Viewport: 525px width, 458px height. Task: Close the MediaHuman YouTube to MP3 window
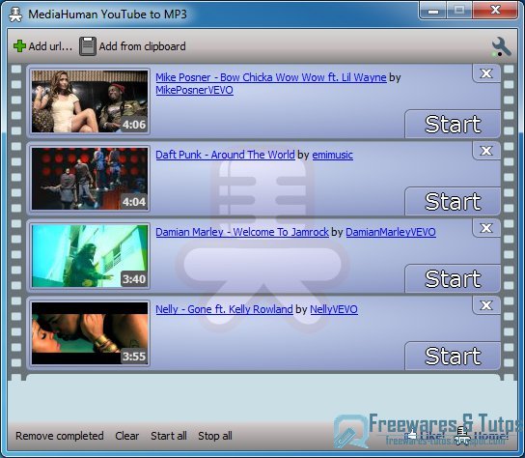point(495,10)
